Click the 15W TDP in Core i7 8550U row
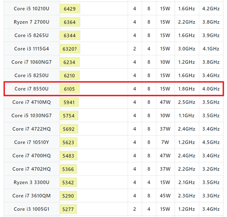This screenshot has width=227, height=217. [165, 89]
